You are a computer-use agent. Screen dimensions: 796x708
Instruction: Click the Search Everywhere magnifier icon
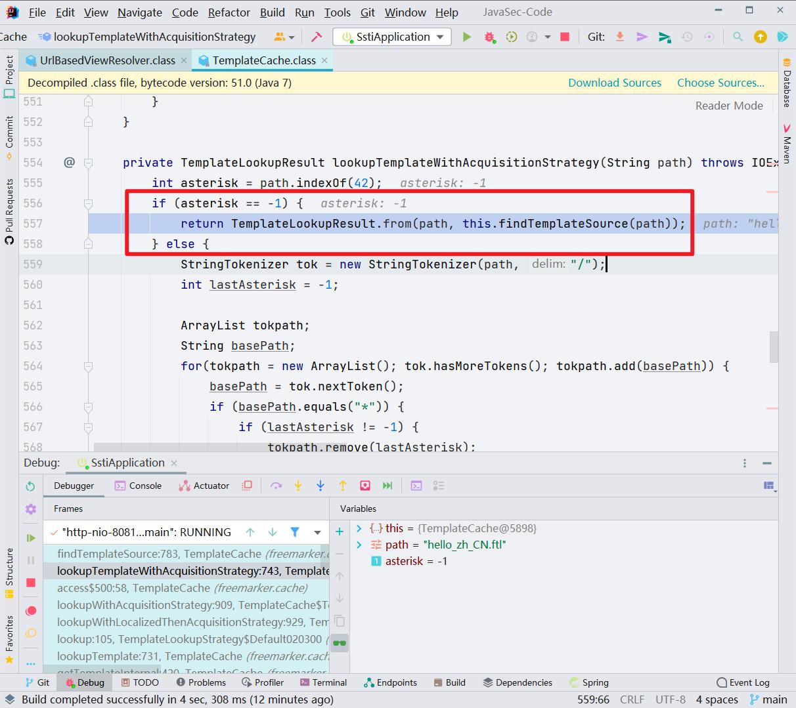click(x=737, y=37)
